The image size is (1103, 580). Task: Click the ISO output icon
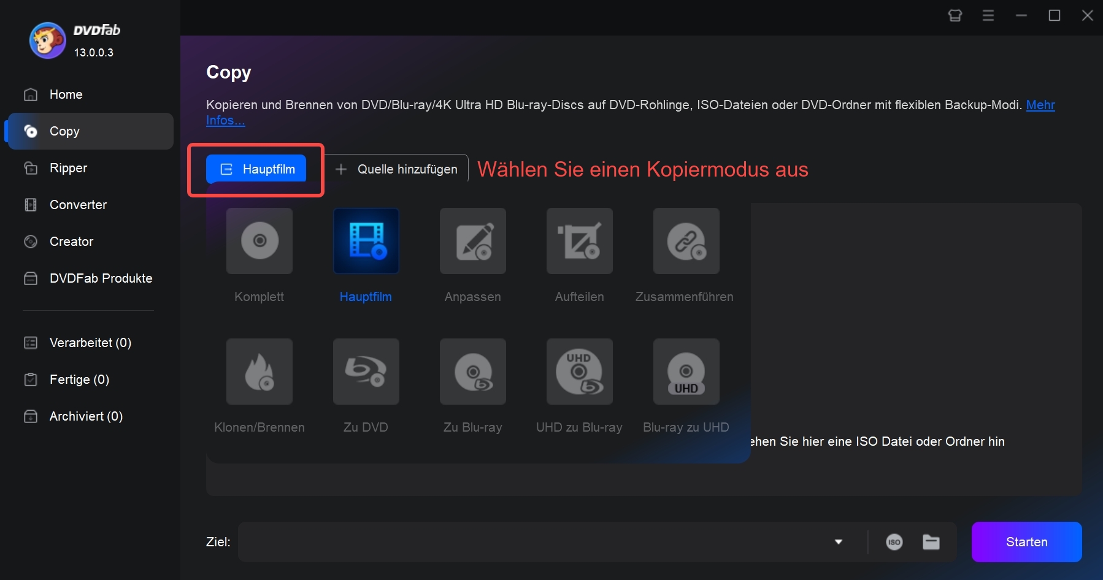pyautogui.click(x=894, y=542)
